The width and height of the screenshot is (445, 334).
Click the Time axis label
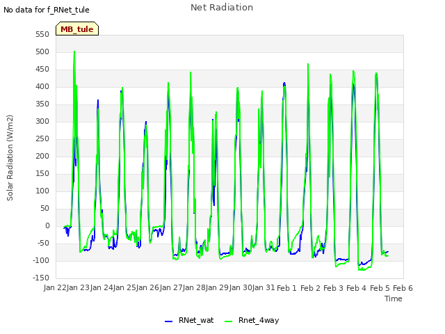point(393,299)
